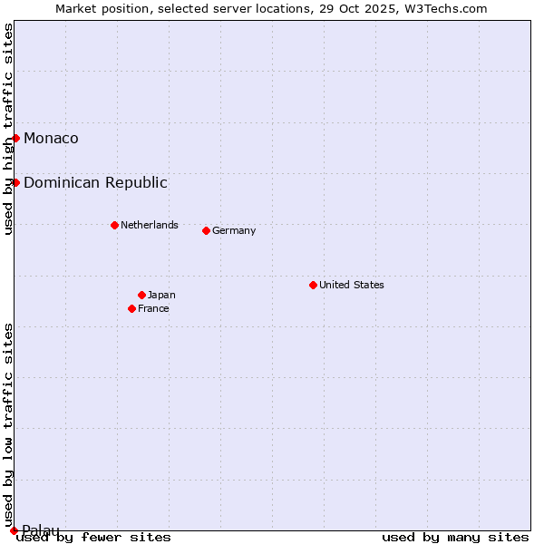Click the Japan data point marker
The image size is (544, 544).
tap(141, 295)
